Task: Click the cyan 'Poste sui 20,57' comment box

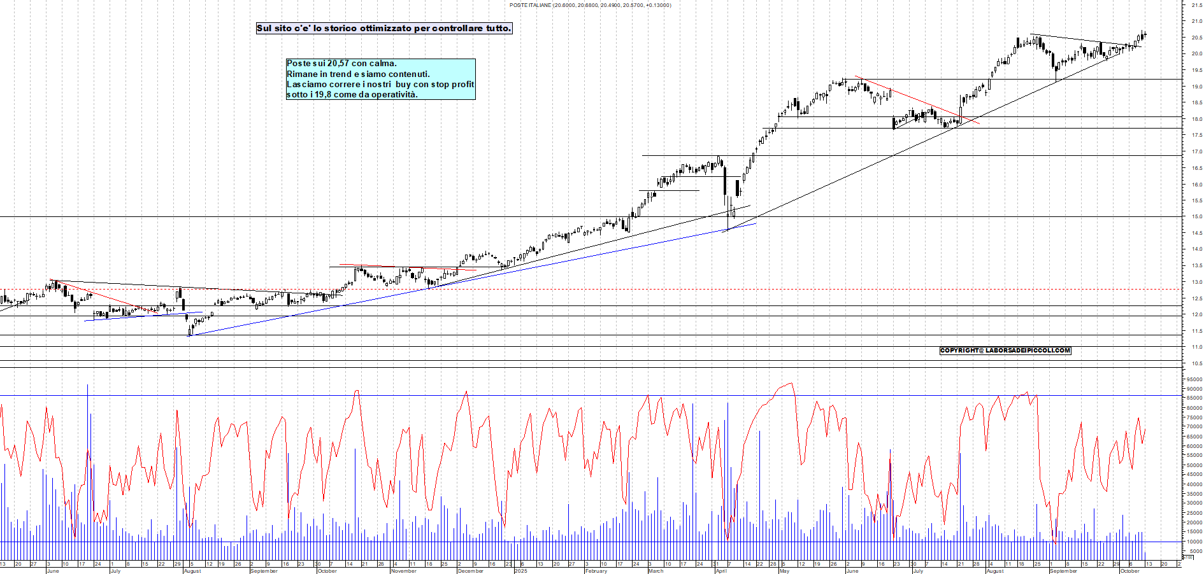Action: 380,79
